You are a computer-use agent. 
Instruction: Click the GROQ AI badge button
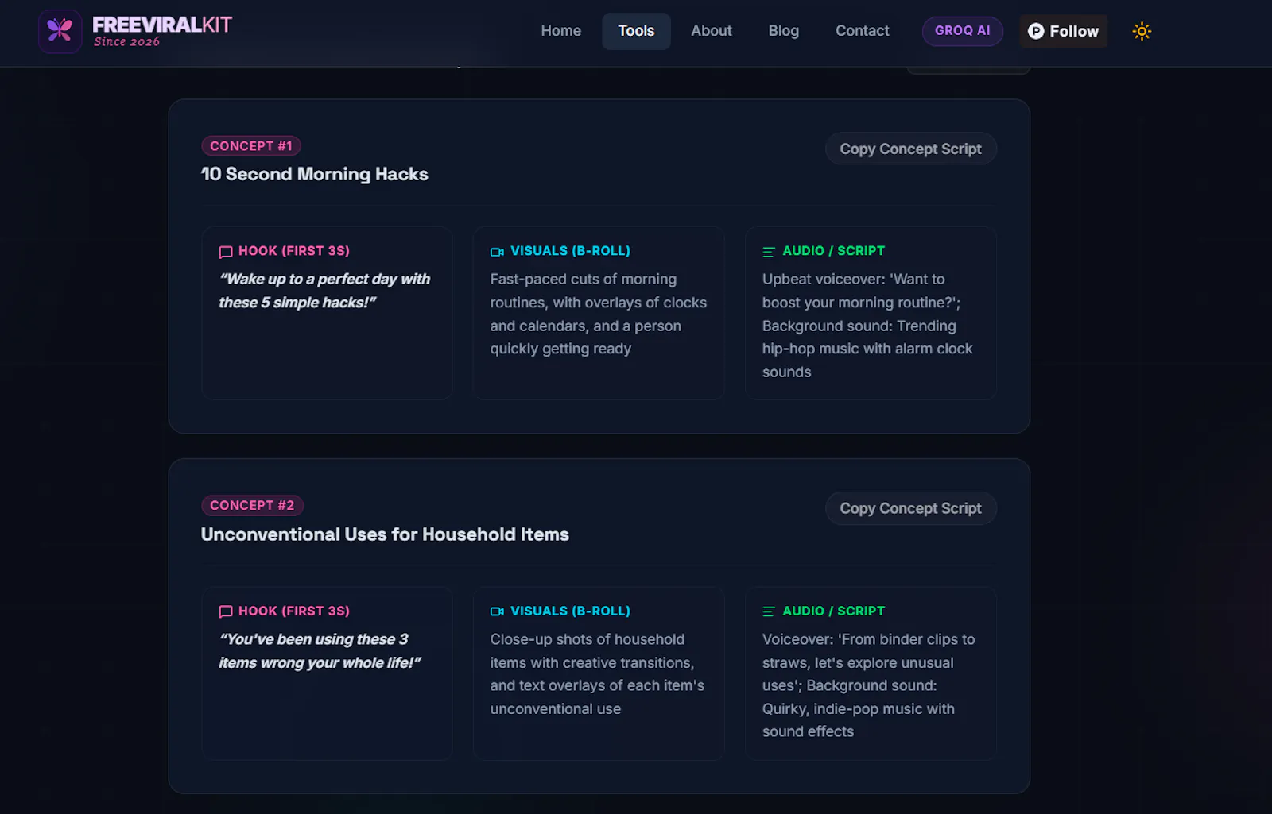click(963, 31)
